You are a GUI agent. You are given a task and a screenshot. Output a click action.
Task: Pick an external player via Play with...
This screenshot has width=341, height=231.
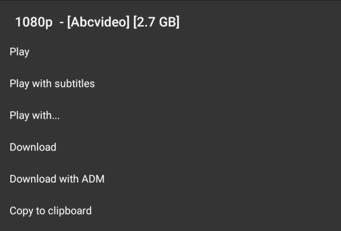[x=35, y=115]
